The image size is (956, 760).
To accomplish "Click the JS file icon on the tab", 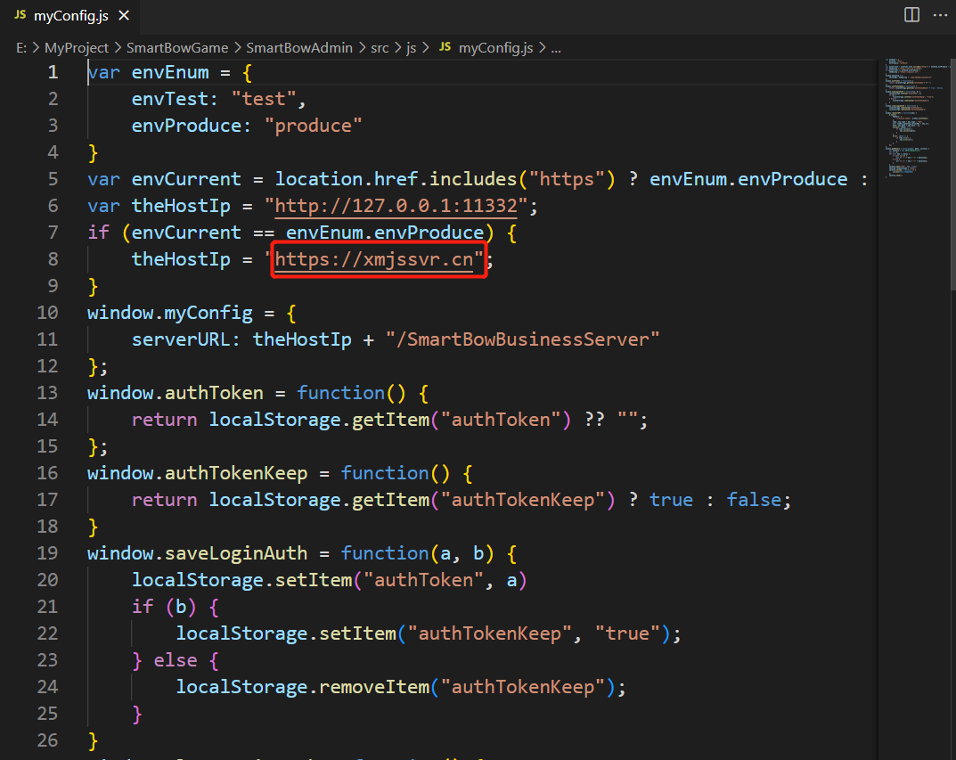I will click(x=20, y=16).
